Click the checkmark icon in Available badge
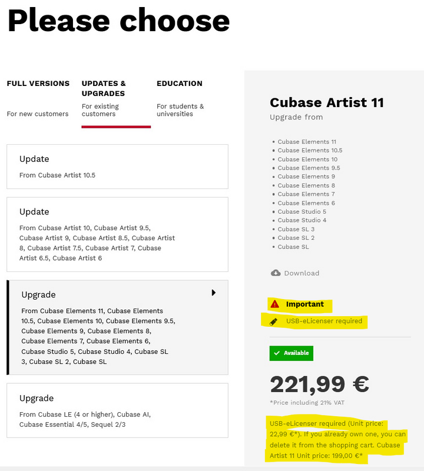Viewport: 424px width, 471px height. [277, 353]
